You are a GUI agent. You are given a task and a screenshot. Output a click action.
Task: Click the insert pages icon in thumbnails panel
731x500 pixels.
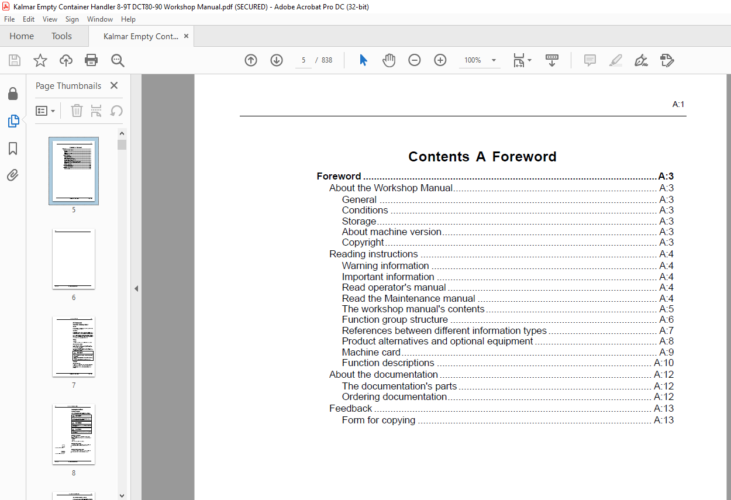96,111
